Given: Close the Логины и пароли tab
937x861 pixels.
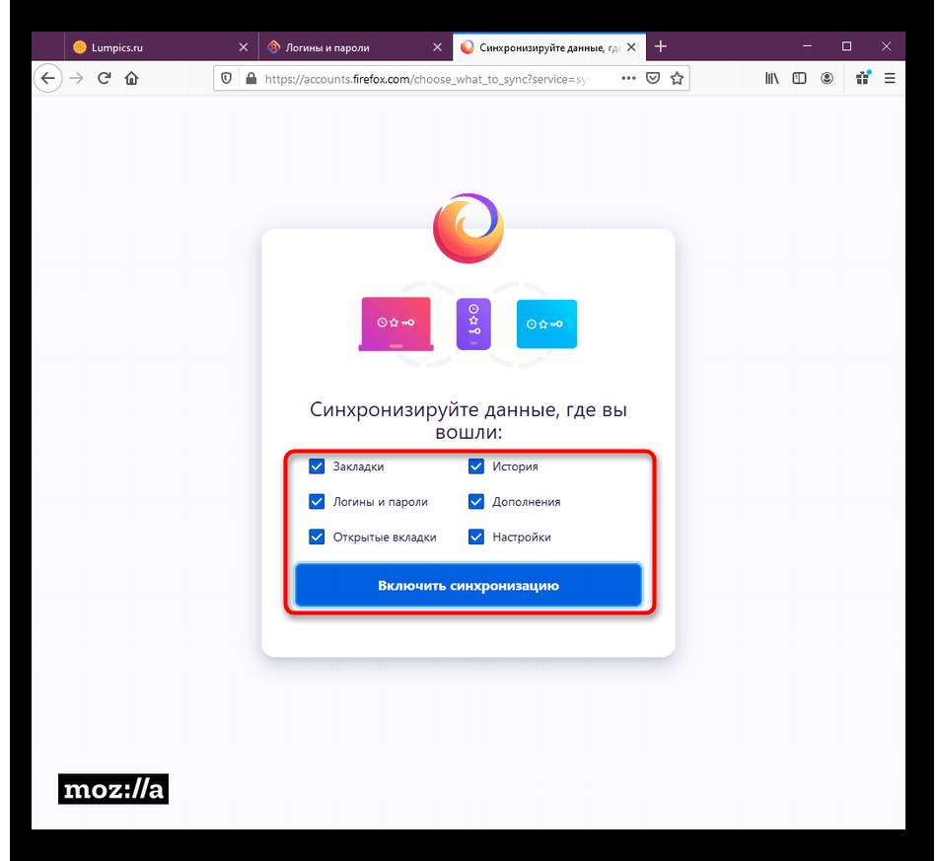Looking at the screenshot, I should point(437,47).
